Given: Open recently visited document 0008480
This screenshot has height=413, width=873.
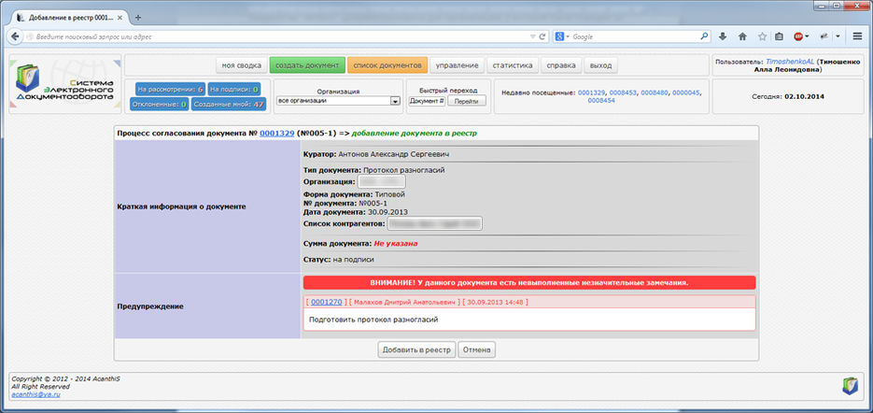Looking at the screenshot, I should 655,93.
